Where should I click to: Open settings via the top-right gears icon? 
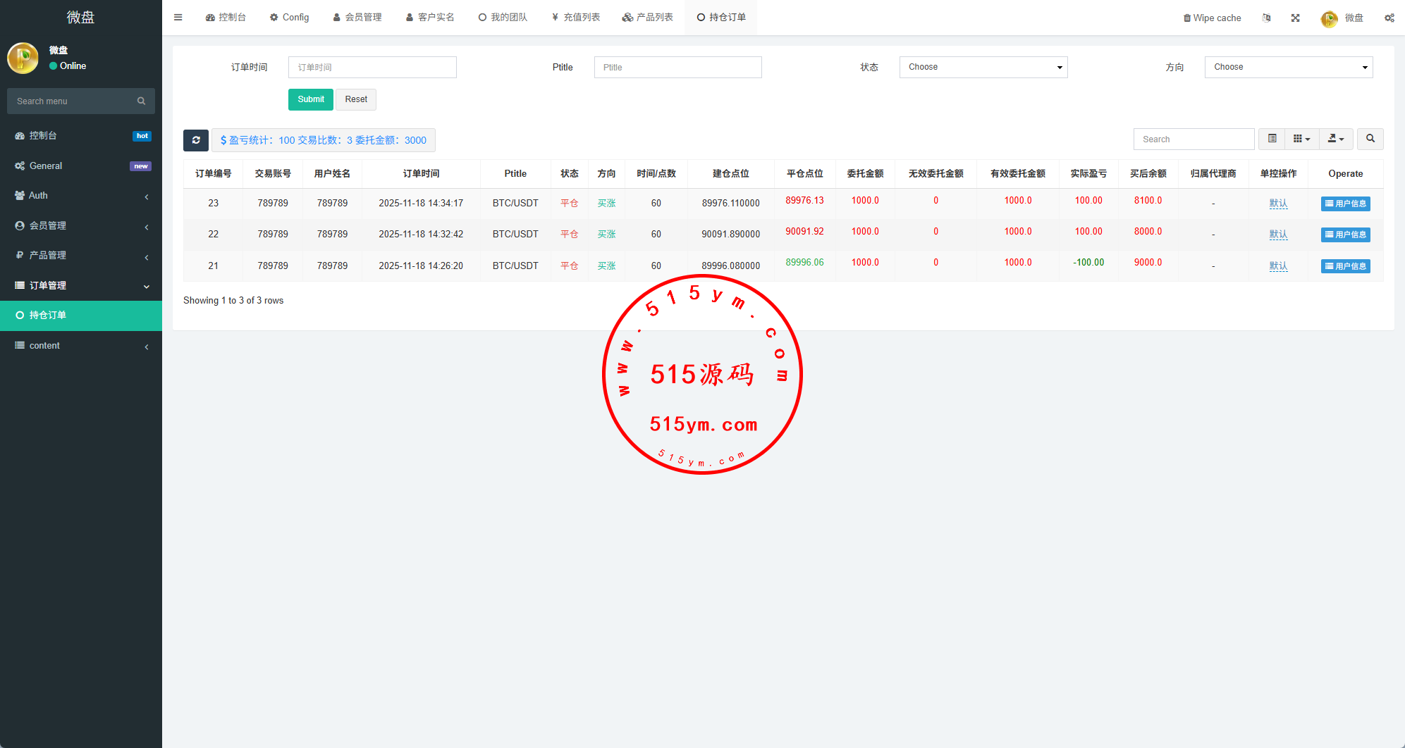(x=1389, y=18)
